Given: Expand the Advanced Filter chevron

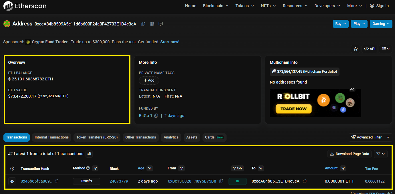Looking at the screenshot, I should coord(388,137).
